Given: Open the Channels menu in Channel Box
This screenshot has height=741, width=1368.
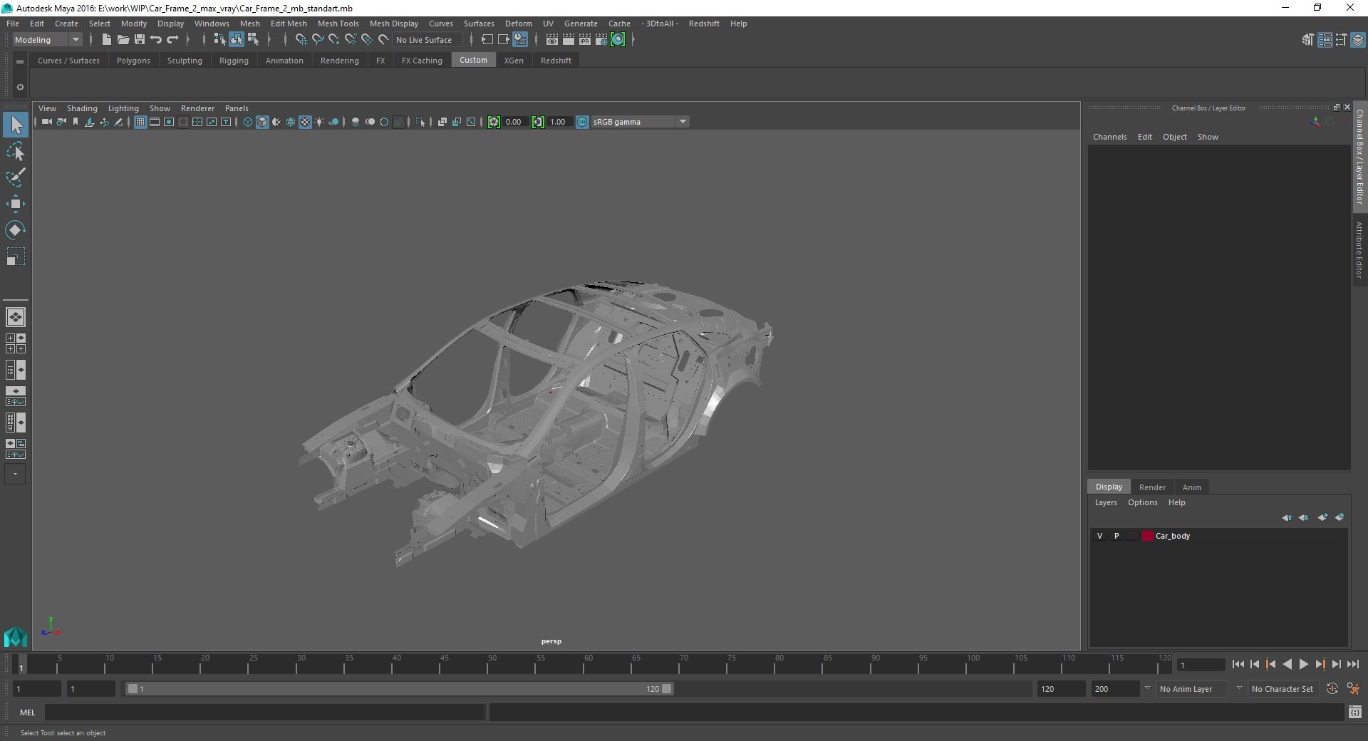Looking at the screenshot, I should click(1109, 137).
